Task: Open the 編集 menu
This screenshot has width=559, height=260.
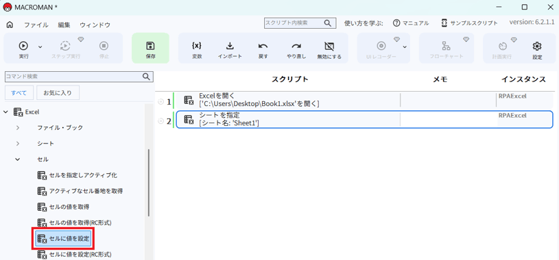Action: 64,25
